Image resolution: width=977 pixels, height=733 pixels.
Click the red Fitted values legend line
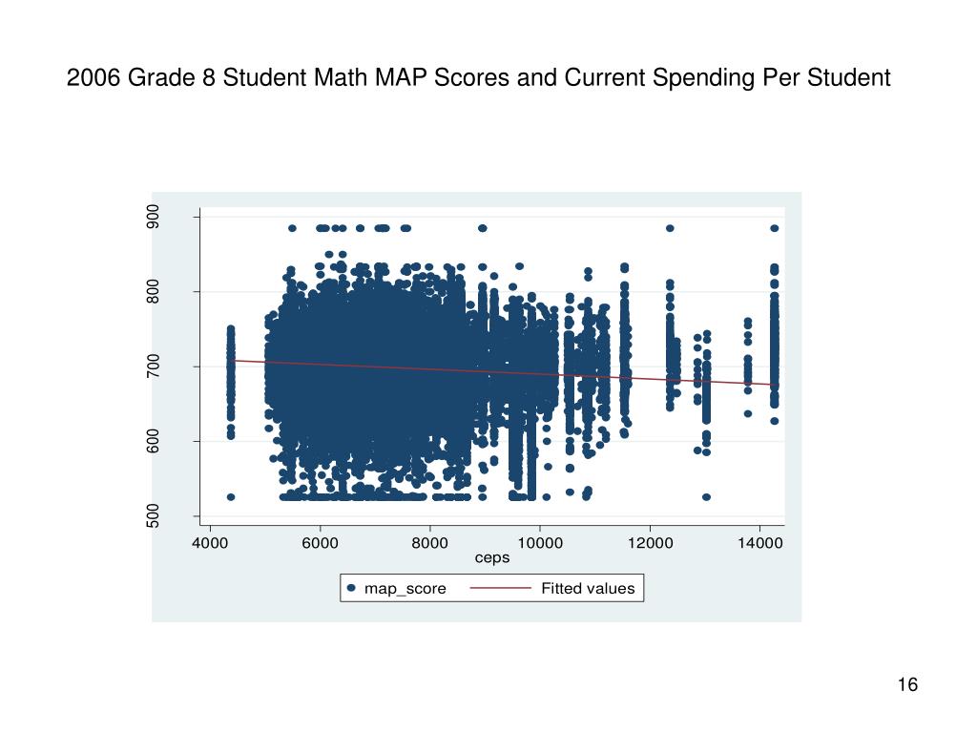coord(500,588)
